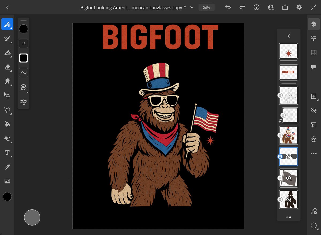The height and width of the screenshot is (235, 321).
Task: Click the circle marker beside colored Bigfoot layer
Action: pos(280,135)
